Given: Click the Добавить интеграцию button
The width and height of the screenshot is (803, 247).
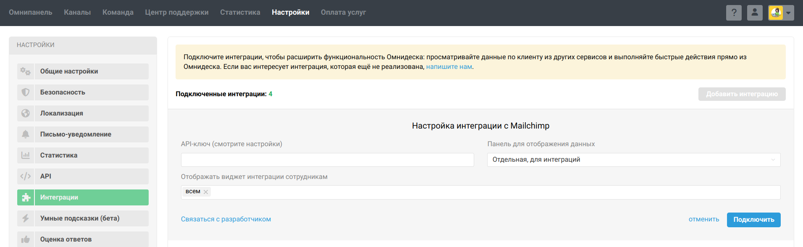Looking at the screenshot, I should pos(742,94).
